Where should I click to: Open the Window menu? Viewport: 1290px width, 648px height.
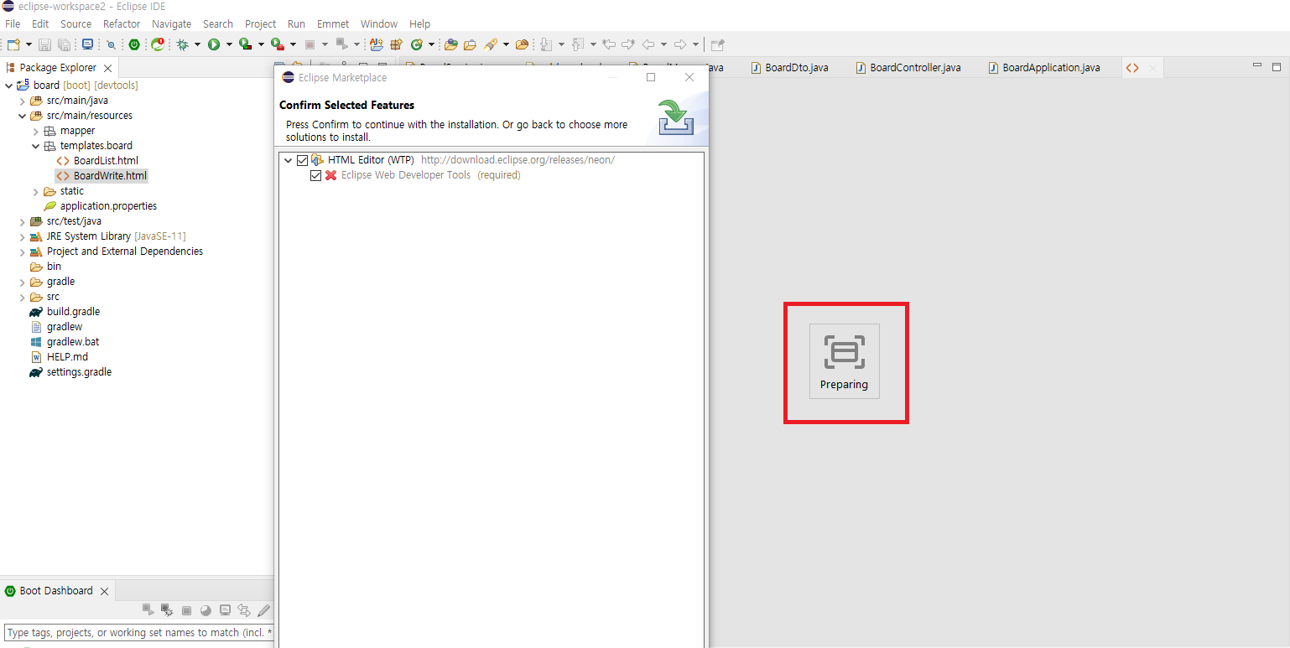[x=379, y=23]
